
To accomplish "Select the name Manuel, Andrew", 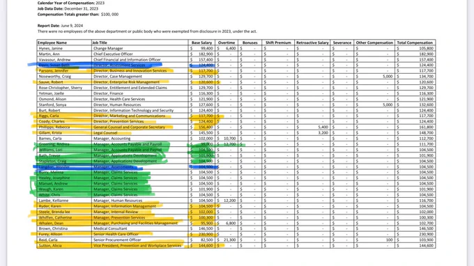I will click(53, 184).
